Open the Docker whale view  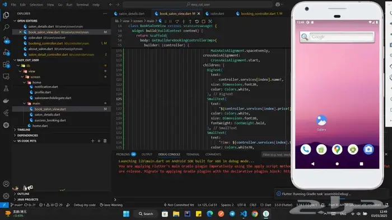coord(6,101)
